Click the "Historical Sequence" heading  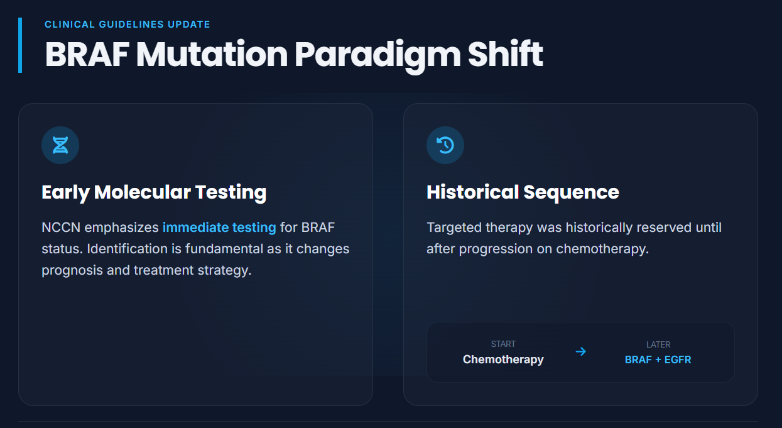tap(523, 192)
